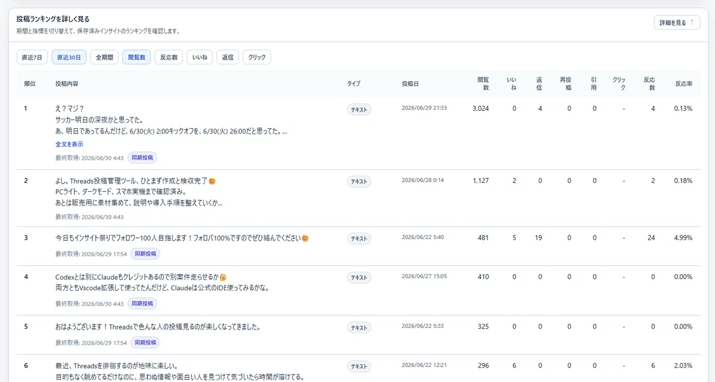Image resolution: width=715 pixels, height=382 pixels.
Task: Click date 2026/06/22 5:40
Action: tap(422, 237)
